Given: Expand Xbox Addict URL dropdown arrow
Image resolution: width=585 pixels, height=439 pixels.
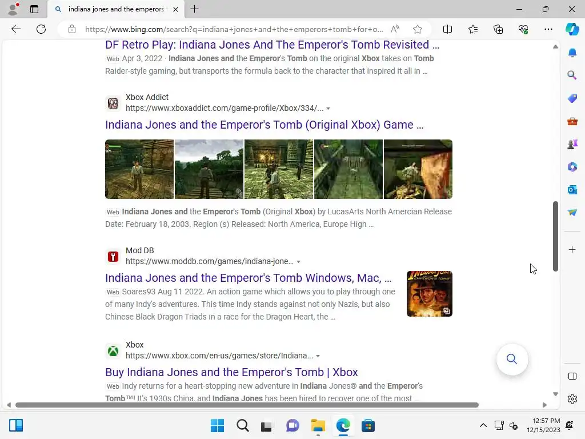Looking at the screenshot, I should [x=328, y=109].
